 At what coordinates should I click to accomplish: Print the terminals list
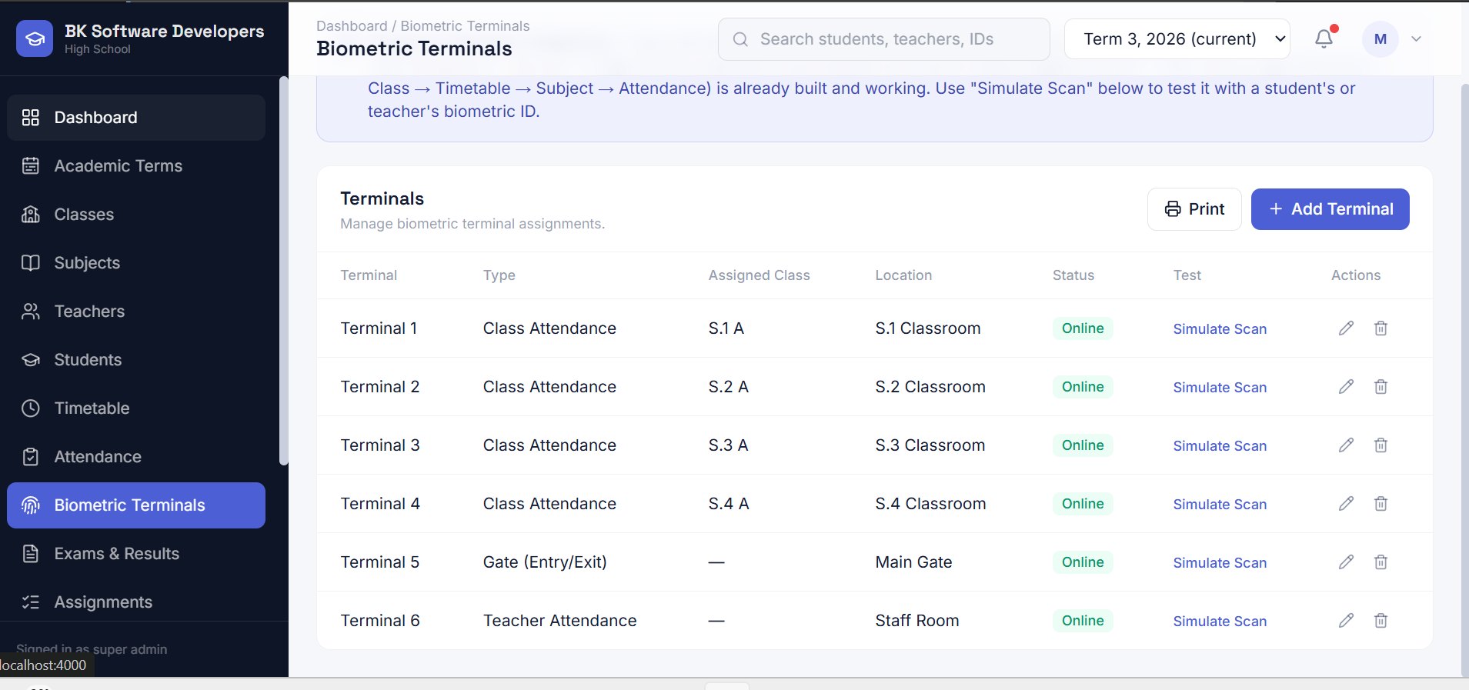point(1194,209)
